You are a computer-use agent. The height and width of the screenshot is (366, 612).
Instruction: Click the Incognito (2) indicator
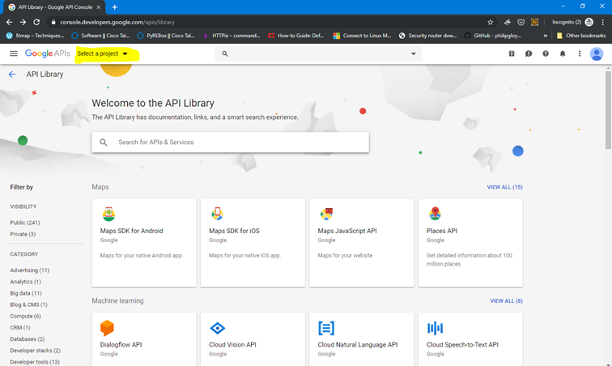coord(572,22)
